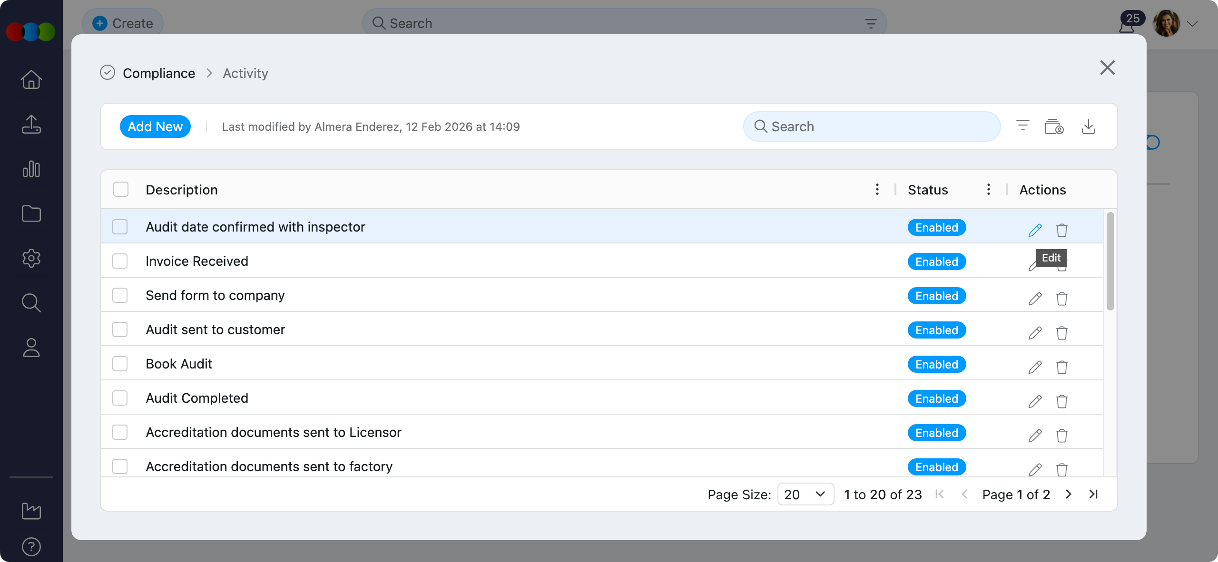
Task: Edit the Book Audit activity
Action: coord(1035,367)
